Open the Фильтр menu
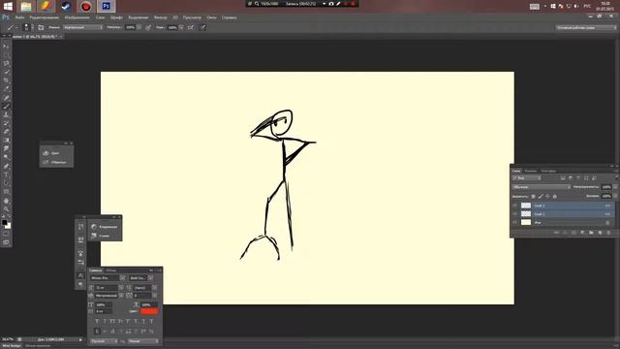The image size is (620, 349). click(160, 17)
